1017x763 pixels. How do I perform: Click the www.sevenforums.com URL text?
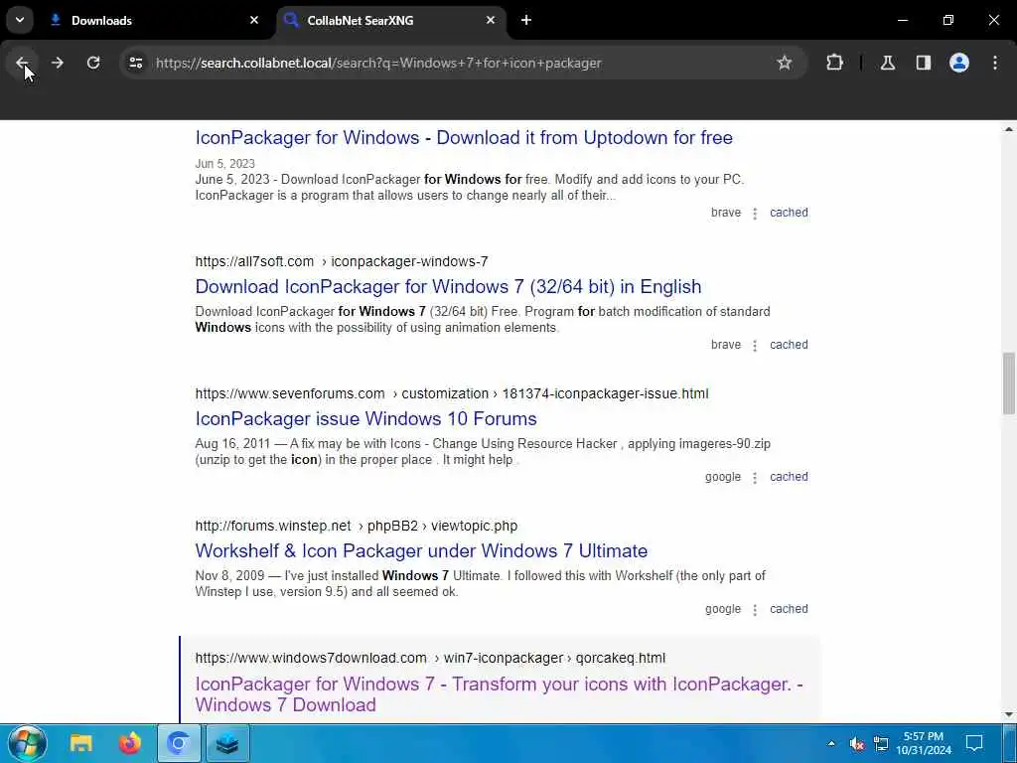pyautogui.click(x=290, y=393)
